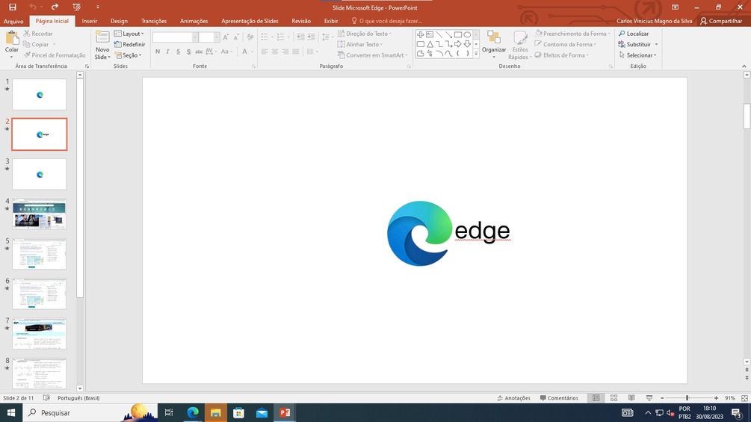This screenshot has height=422, width=751.
Task: Open Apresentação de Slides tab
Action: (250, 21)
